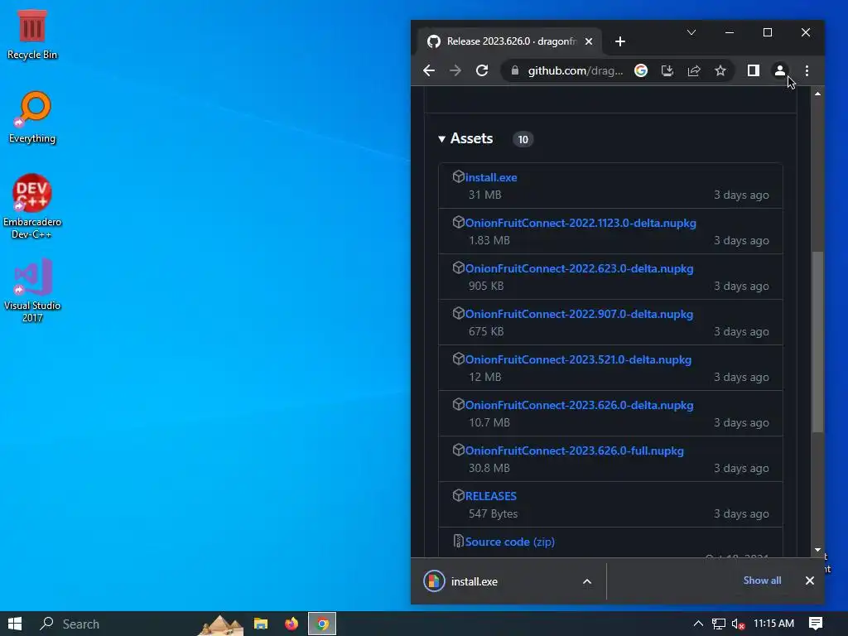848x636 pixels.
Task: Click the 547 Bytes size text
Action: tap(493, 513)
